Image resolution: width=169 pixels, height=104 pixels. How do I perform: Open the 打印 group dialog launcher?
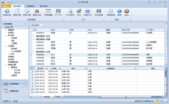[x=103, y=20]
